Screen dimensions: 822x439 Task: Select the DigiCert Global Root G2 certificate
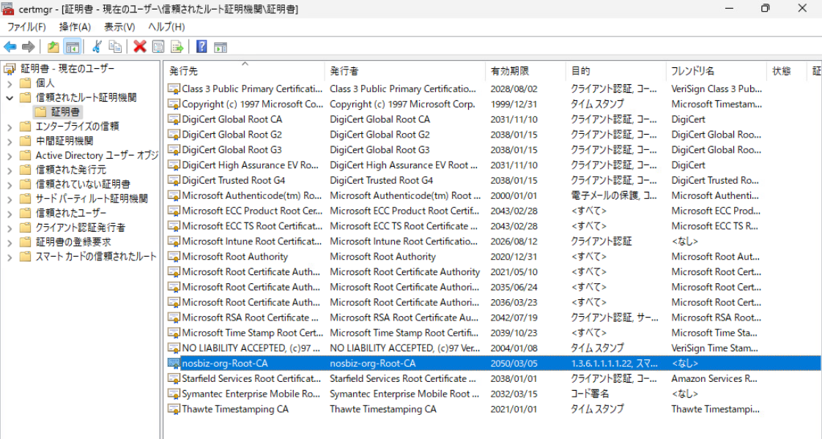232,135
